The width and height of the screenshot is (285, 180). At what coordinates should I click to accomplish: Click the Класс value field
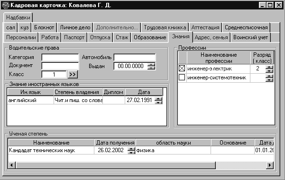pyautogui.click(x=54, y=75)
